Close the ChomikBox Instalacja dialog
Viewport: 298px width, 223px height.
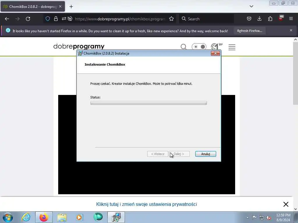click(x=215, y=53)
